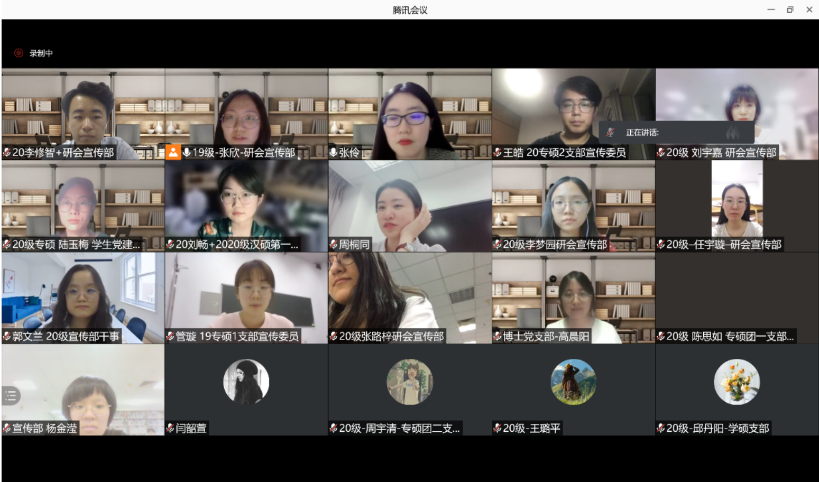Click the muted mic icon beside 周桐同
Image resolution: width=819 pixels, height=482 pixels.
point(334,244)
